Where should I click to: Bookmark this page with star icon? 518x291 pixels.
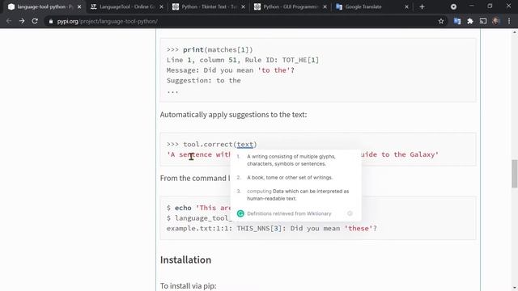(x=441, y=21)
